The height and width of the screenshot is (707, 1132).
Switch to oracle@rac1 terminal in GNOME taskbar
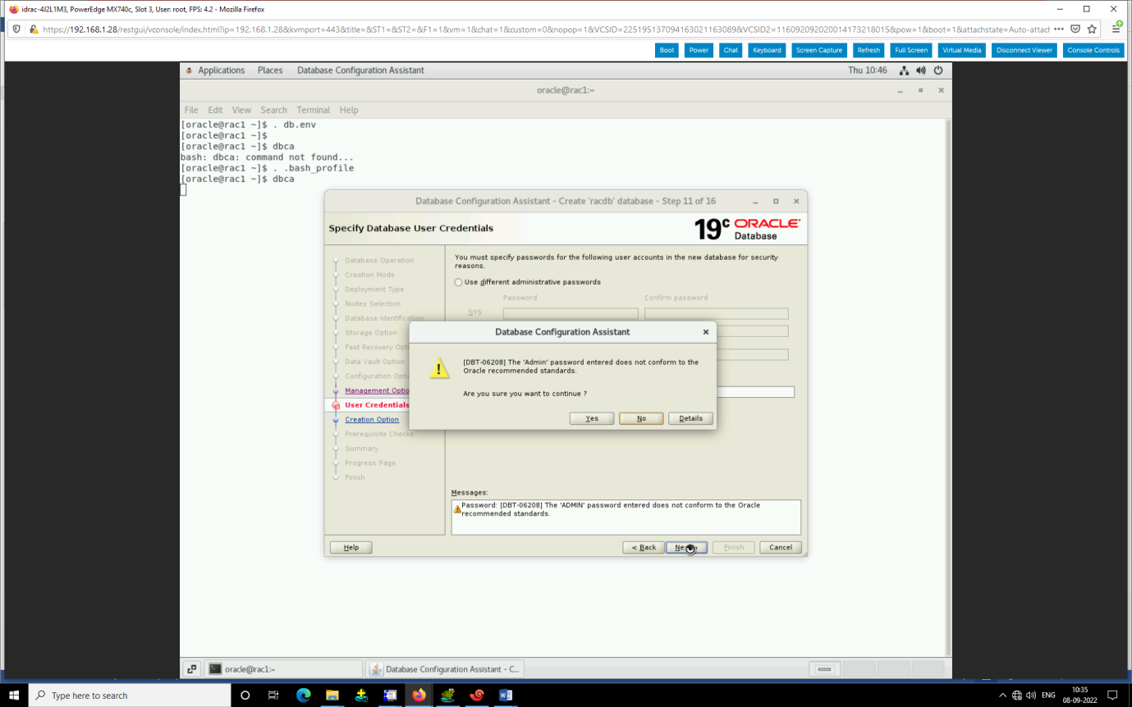pyautogui.click(x=282, y=669)
